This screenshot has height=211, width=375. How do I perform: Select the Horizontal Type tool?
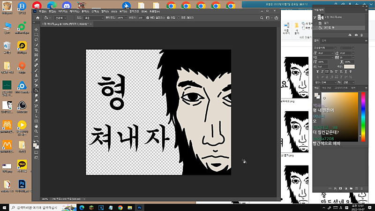[36, 111]
